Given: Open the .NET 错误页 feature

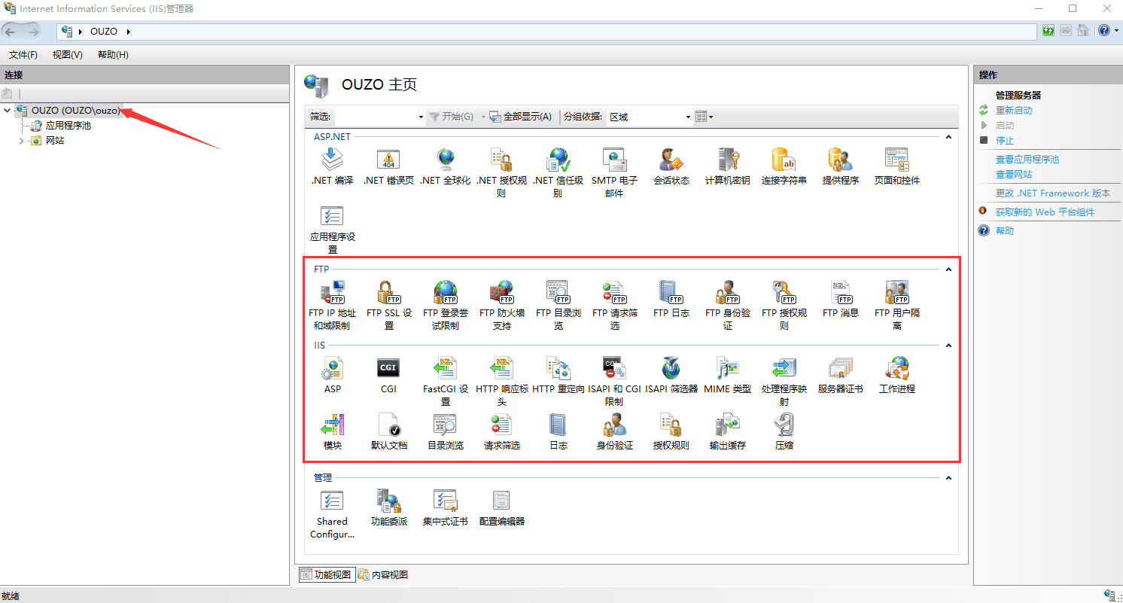Looking at the screenshot, I should [x=388, y=167].
